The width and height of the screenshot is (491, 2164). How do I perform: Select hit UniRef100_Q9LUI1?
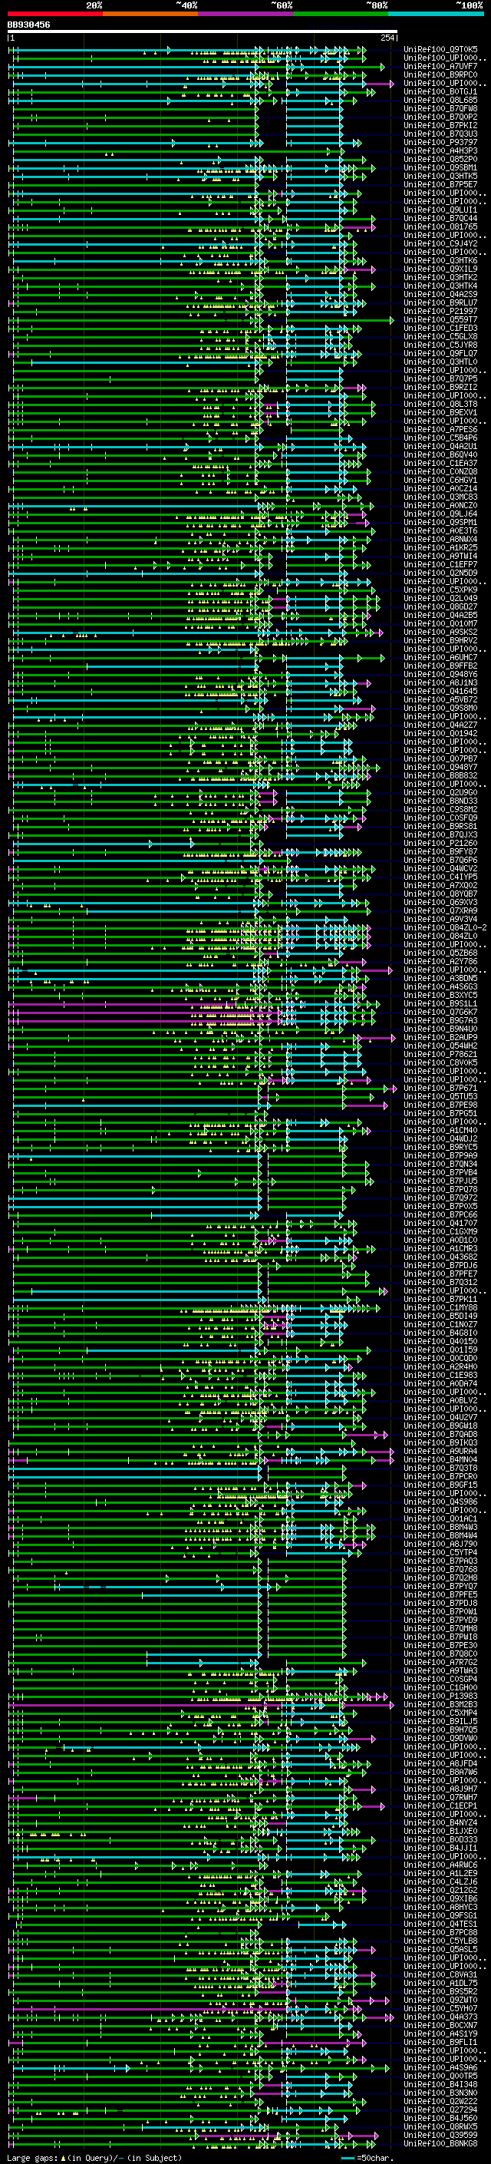[x=440, y=210]
